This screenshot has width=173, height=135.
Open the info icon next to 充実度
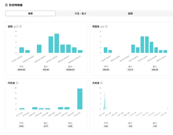tap(102, 83)
